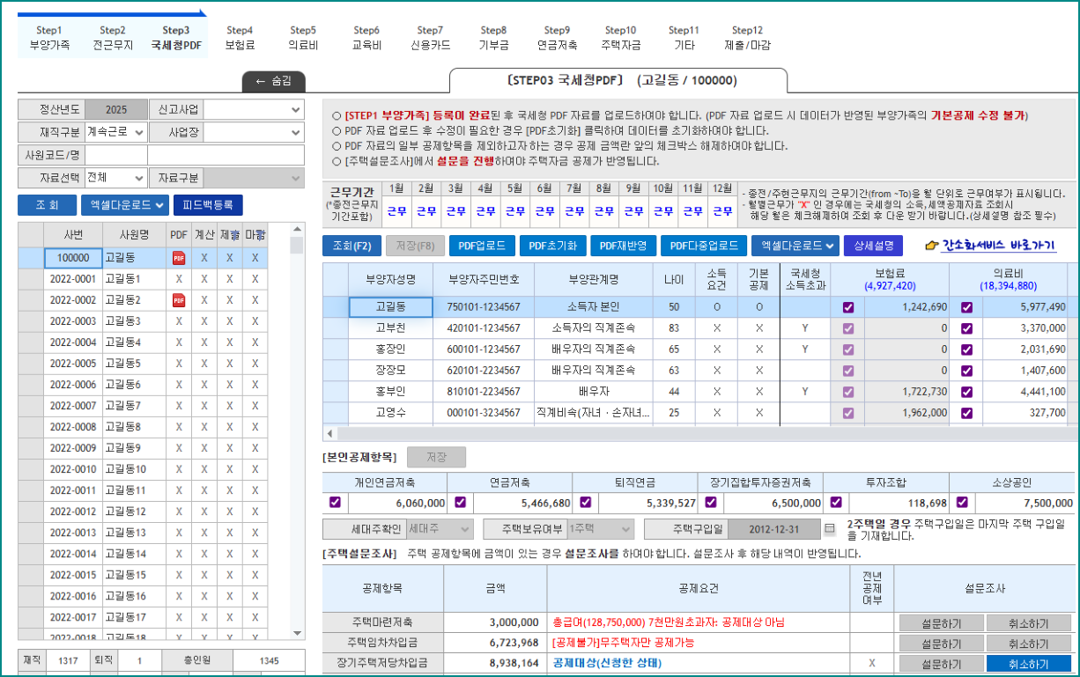Click the PDF재반영 button
Viewport: 1080px width, 677px height.
pos(623,246)
